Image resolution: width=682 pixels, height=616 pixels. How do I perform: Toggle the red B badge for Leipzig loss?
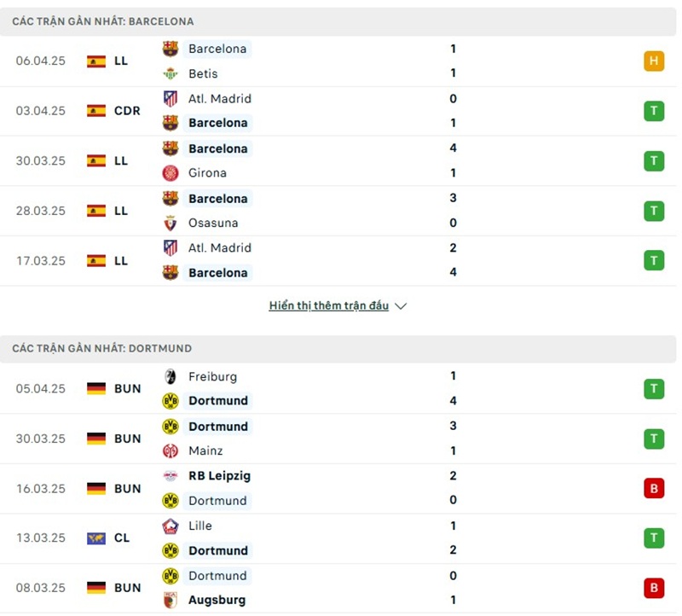pyautogui.click(x=654, y=489)
